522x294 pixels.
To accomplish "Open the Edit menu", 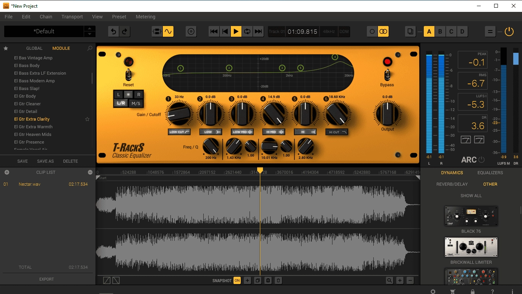I will [x=26, y=17].
